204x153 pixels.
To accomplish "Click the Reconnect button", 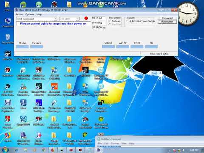I will [x=167, y=22].
